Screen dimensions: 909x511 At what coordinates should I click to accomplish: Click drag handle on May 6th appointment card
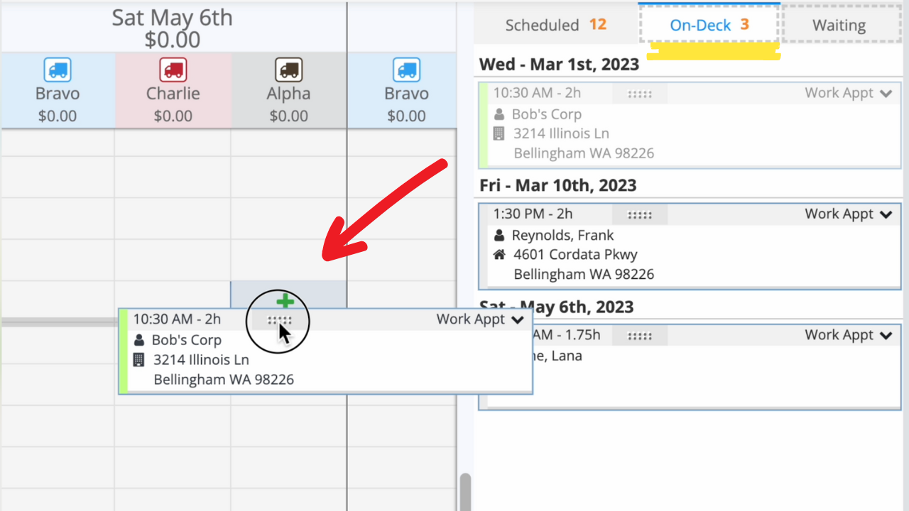(x=640, y=336)
